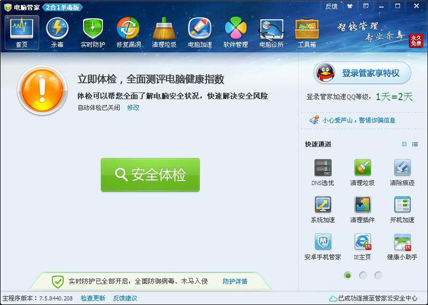Image resolution: width=428 pixels, height=305 pixels.
Task: Launch 清除痕迹 eraser tool
Action: 402,173
